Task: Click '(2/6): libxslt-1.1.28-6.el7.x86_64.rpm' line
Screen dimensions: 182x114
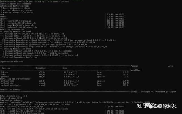Action: [21, 111]
